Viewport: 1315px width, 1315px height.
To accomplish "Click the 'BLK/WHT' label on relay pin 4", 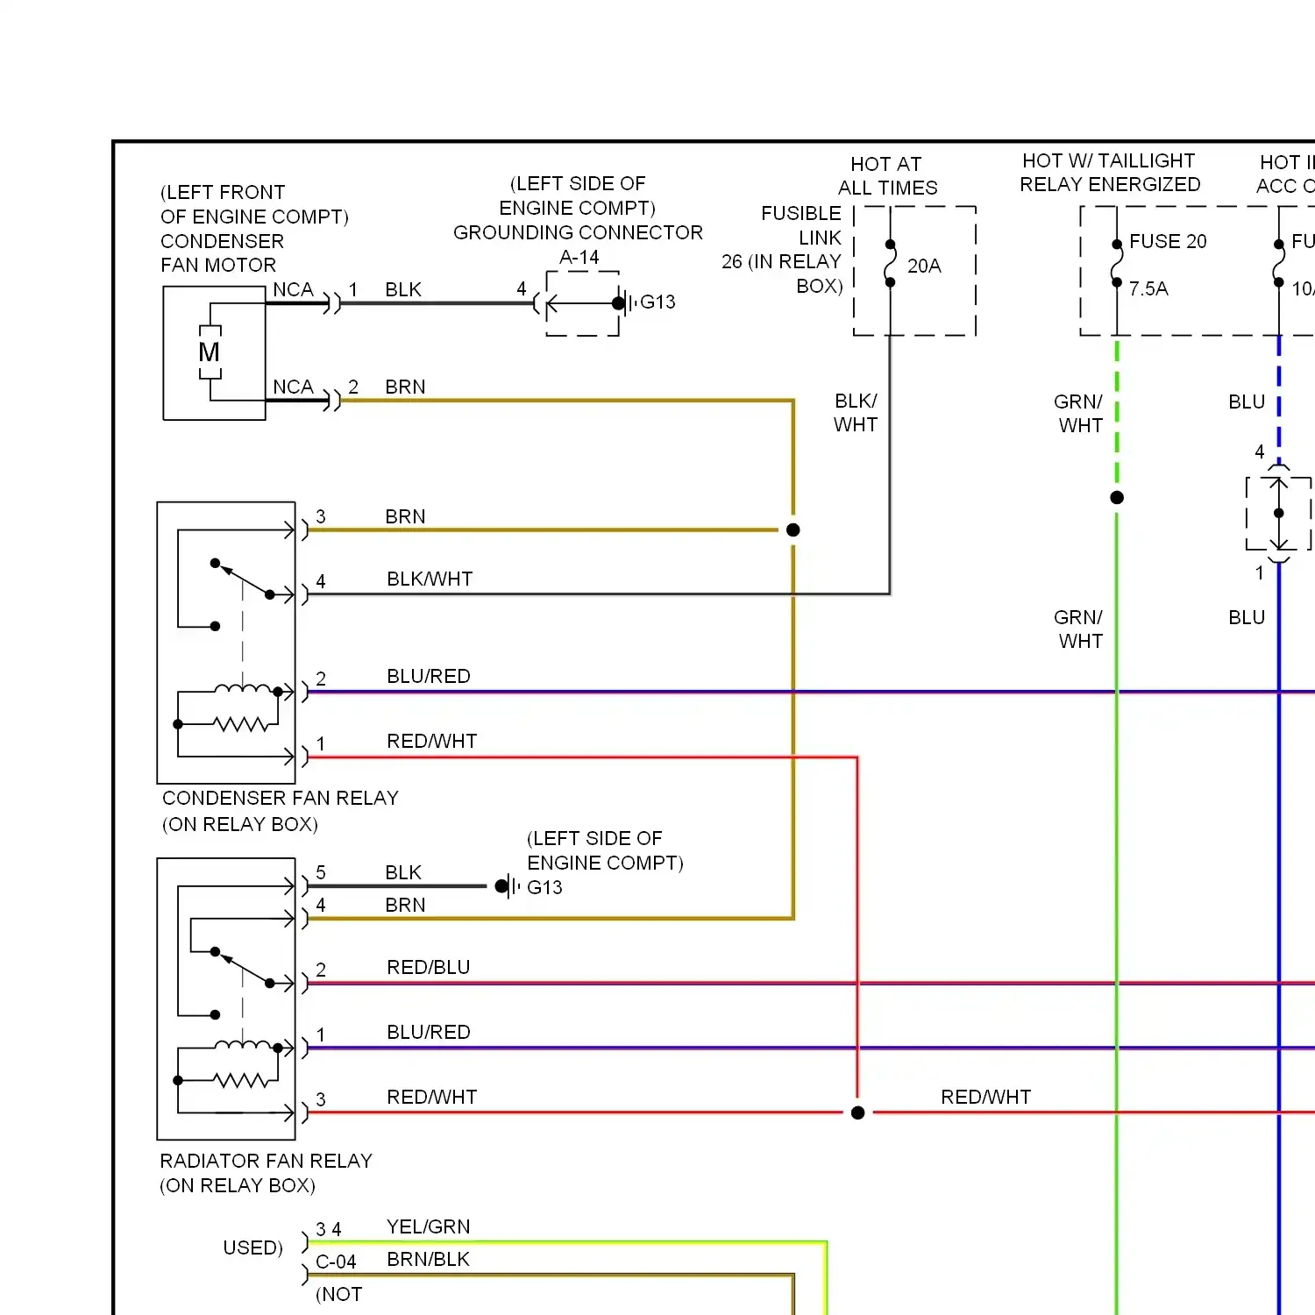I will tap(430, 579).
